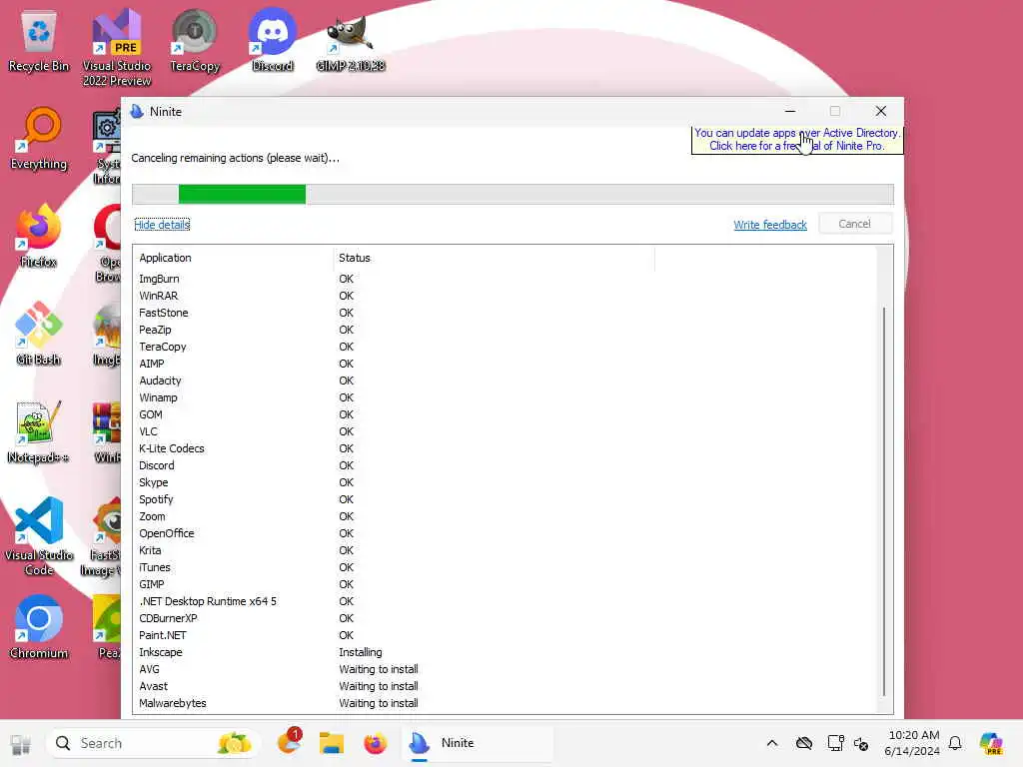1023x767 pixels.
Task: Open the Windows Start button
Action: pyautogui.click(x=20, y=743)
